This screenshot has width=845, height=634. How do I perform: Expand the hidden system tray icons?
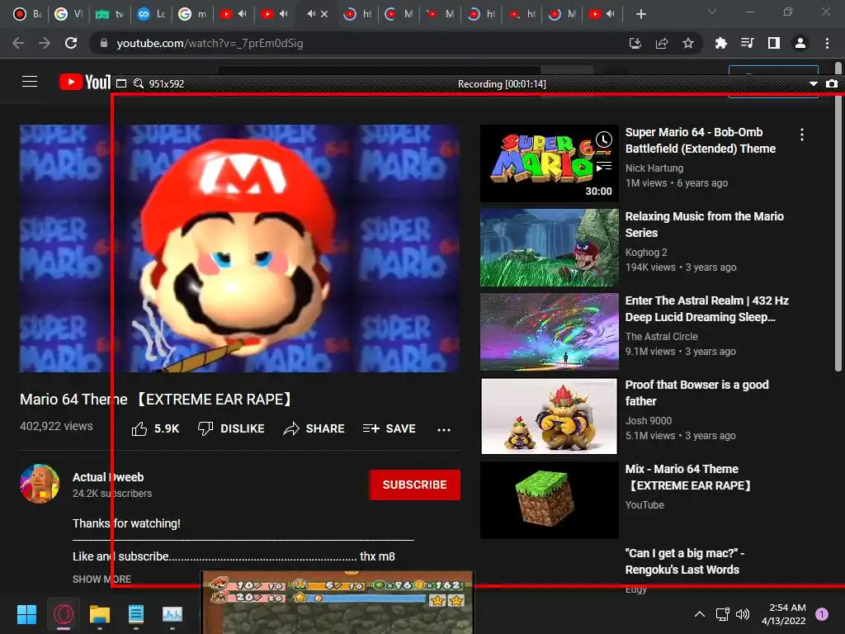pos(700,614)
